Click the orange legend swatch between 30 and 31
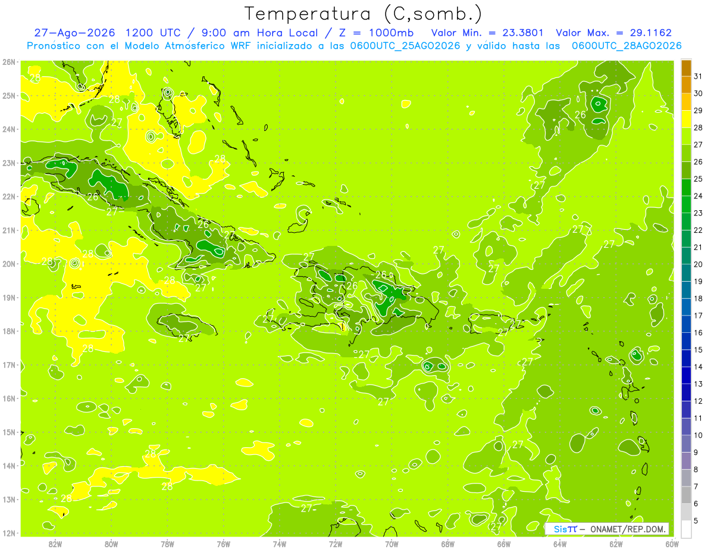 tap(686, 85)
